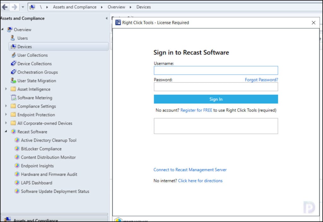Click the Users node icon
The image size is (323, 222).
coord(13,38)
